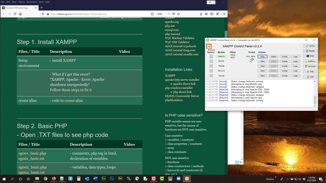Open Firefox library icon
The width and height of the screenshot is (326, 183).
[207, 14]
